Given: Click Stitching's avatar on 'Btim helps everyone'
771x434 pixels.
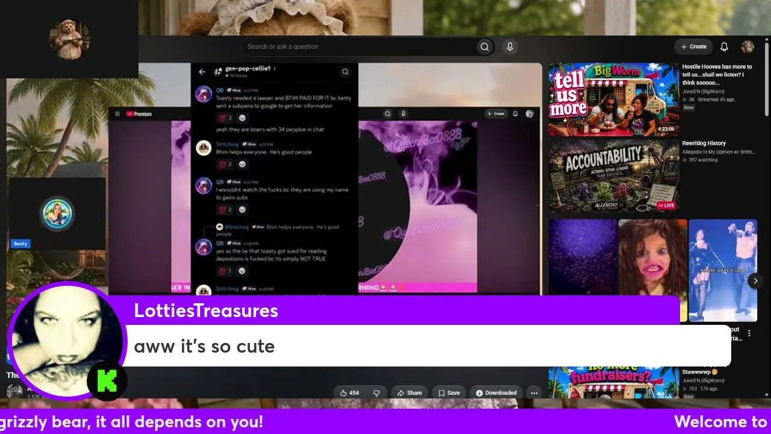Looking at the screenshot, I should [204, 148].
